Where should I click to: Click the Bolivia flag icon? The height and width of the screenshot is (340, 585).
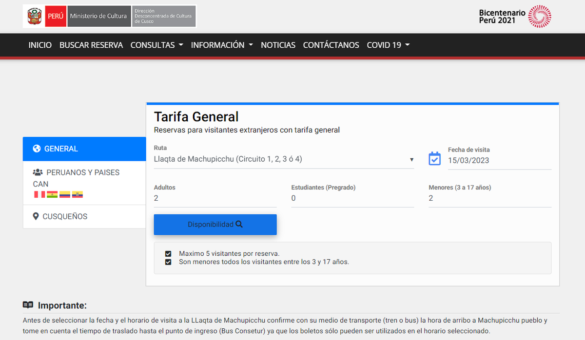tap(52, 194)
